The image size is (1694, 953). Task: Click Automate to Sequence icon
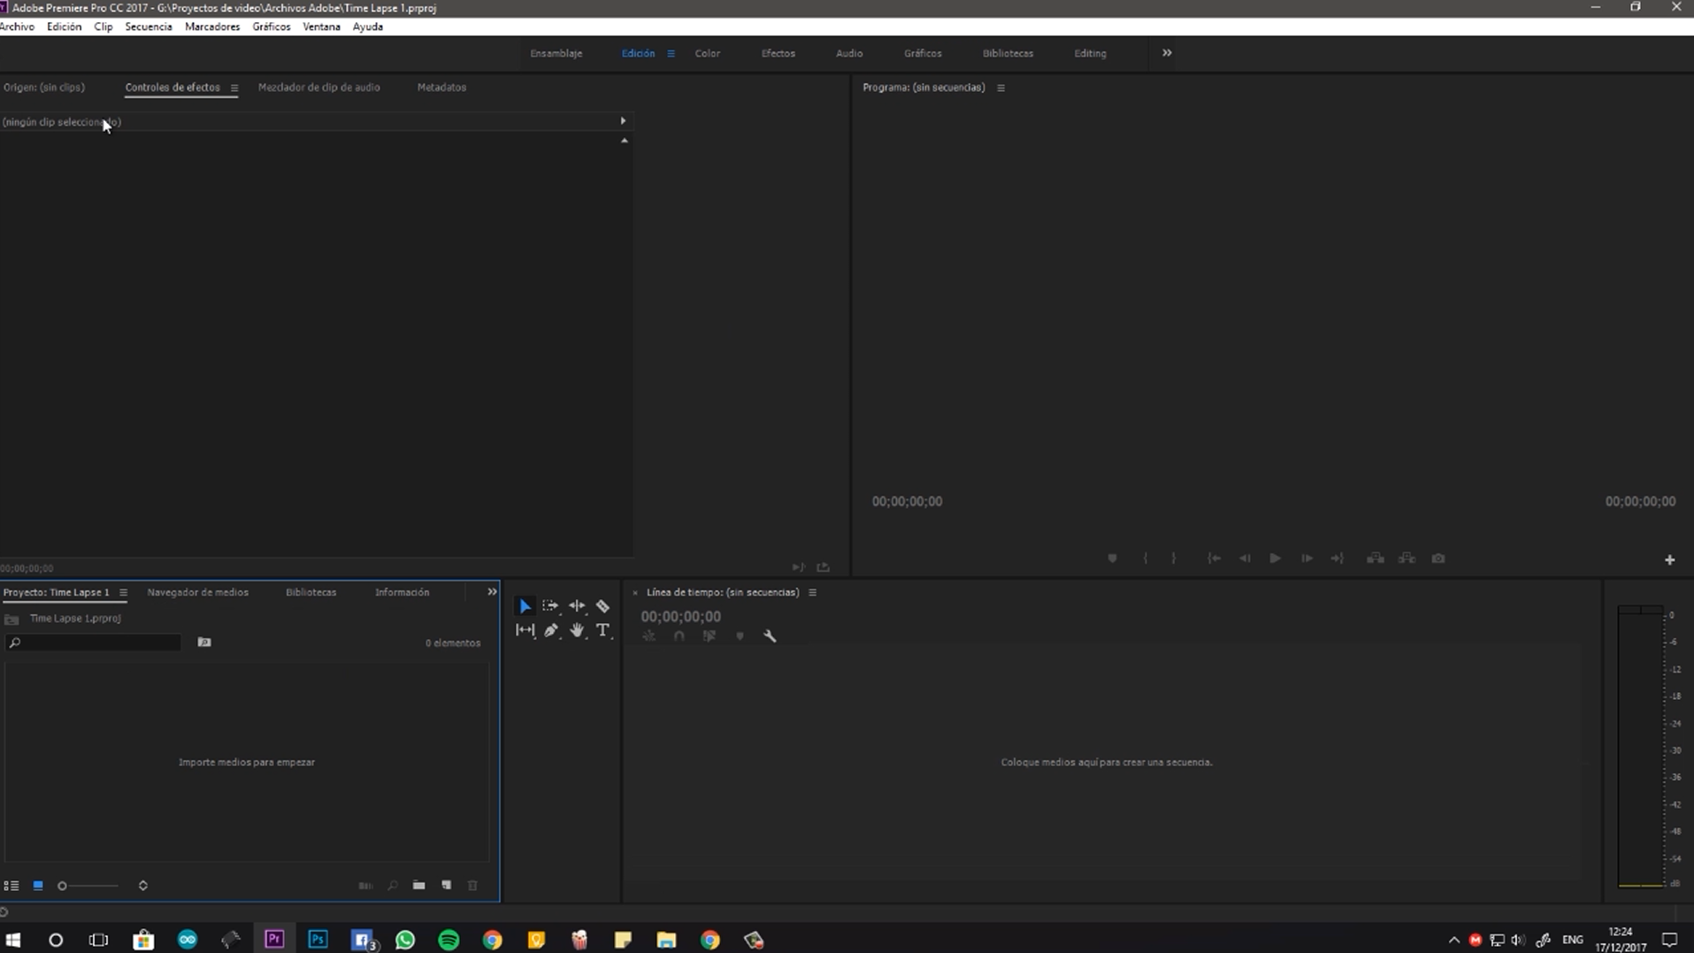pos(365,886)
